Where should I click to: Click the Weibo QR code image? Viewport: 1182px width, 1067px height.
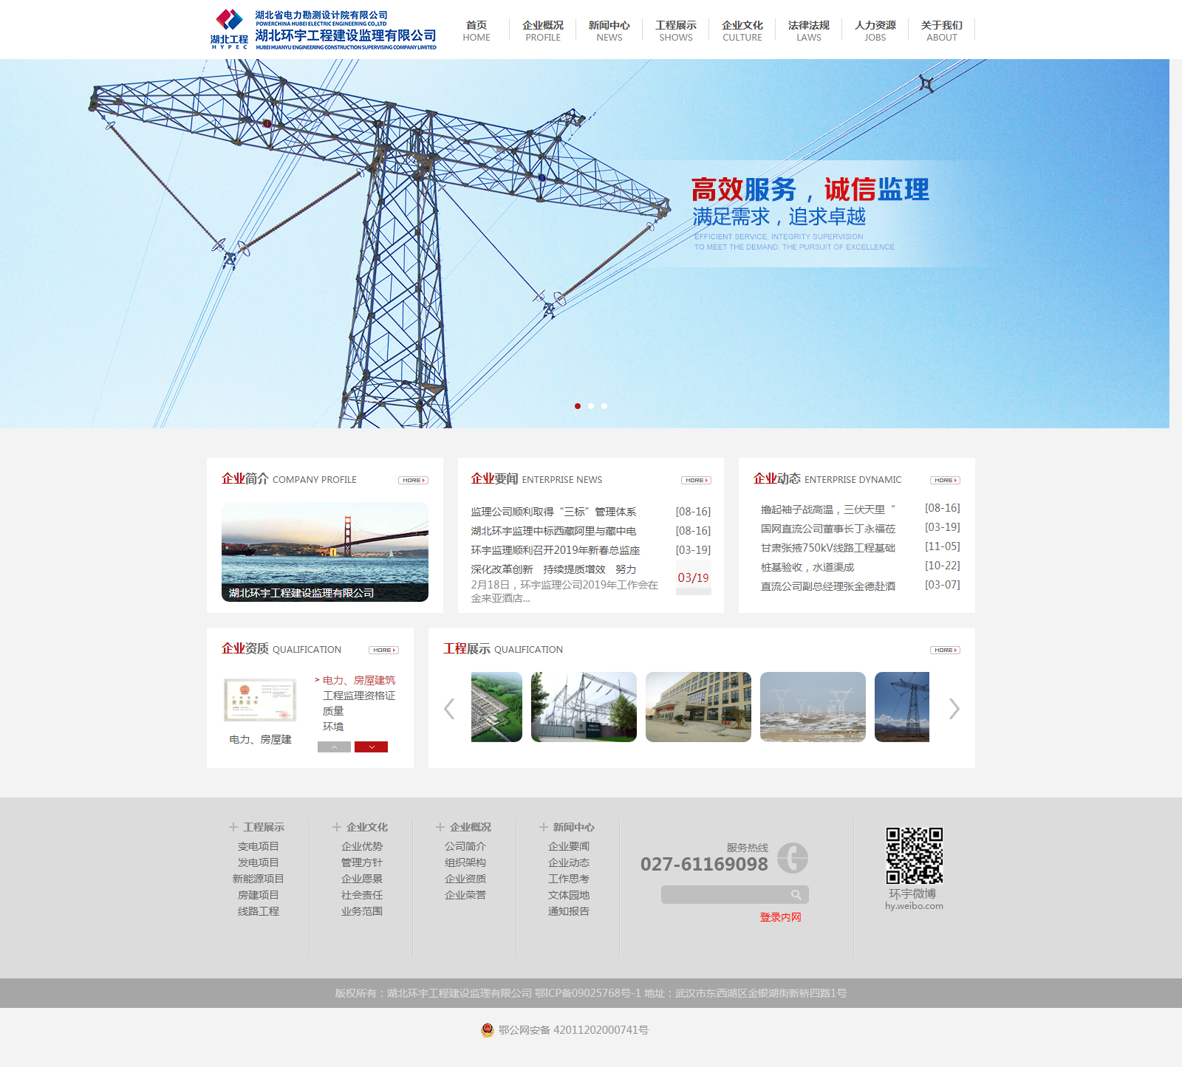click(x=914, y=856)
